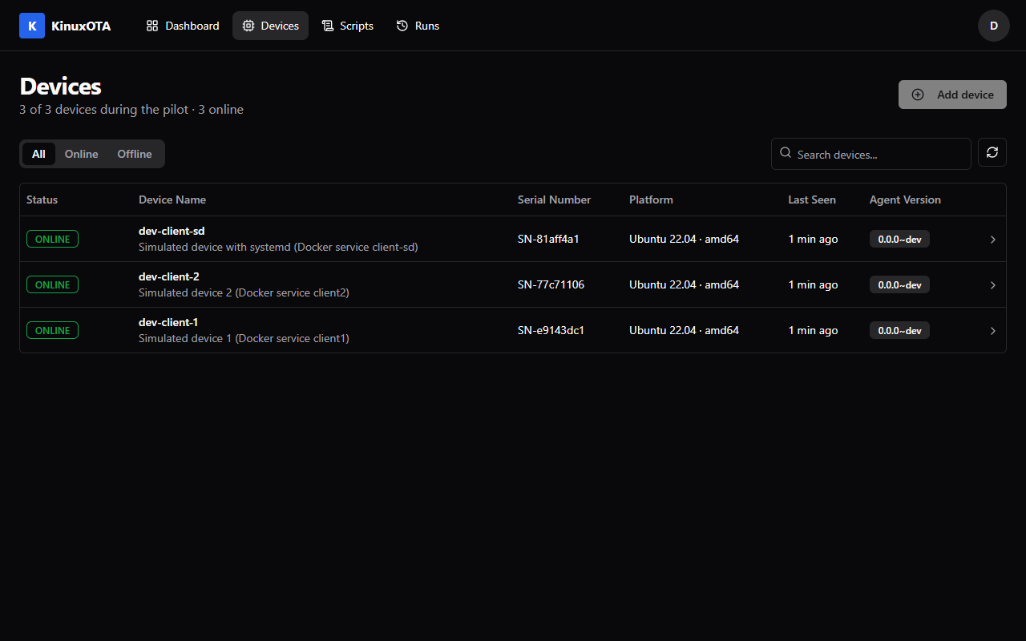
Task: Click the Serial Number column header
Action: 554,200
